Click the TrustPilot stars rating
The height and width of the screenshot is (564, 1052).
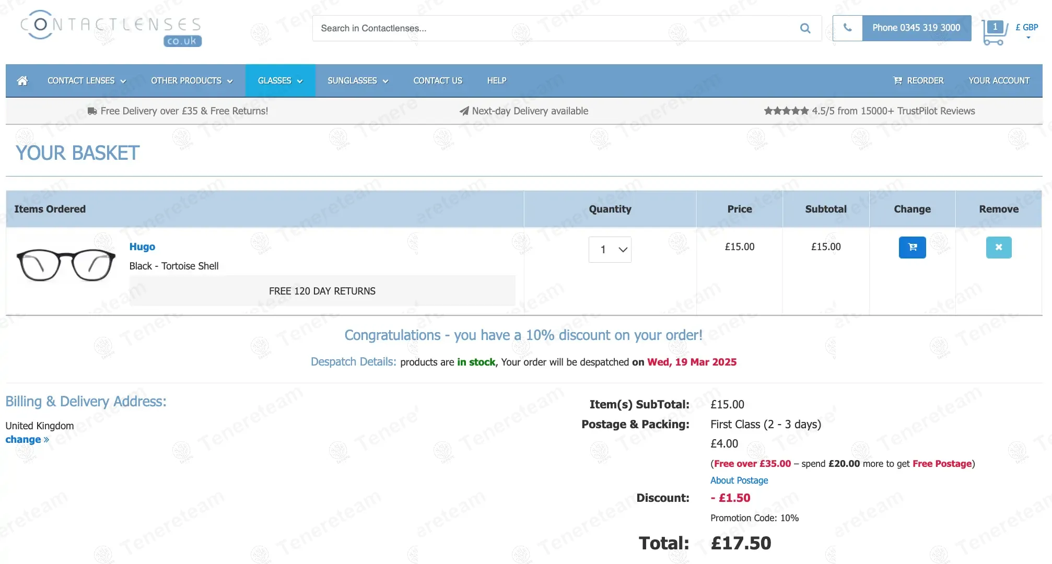pyautogui.click(x=786, y=111)
